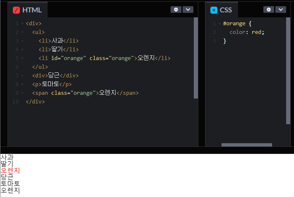Click HTML editor vertical scrollbar

(196, 58)
